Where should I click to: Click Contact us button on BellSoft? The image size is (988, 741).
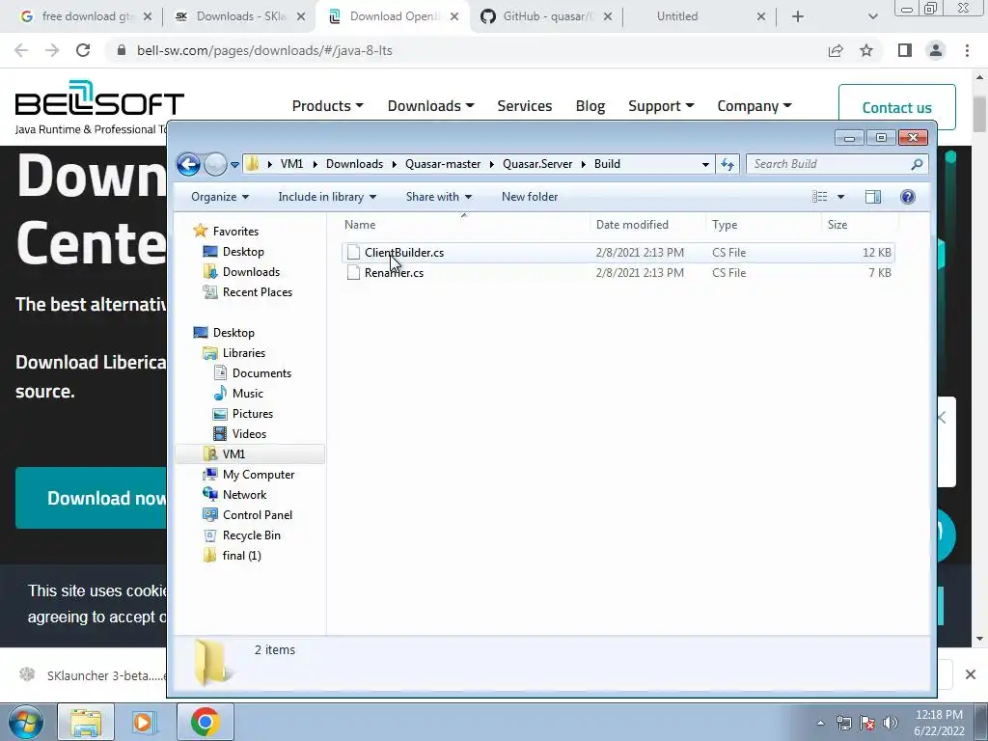896,107
